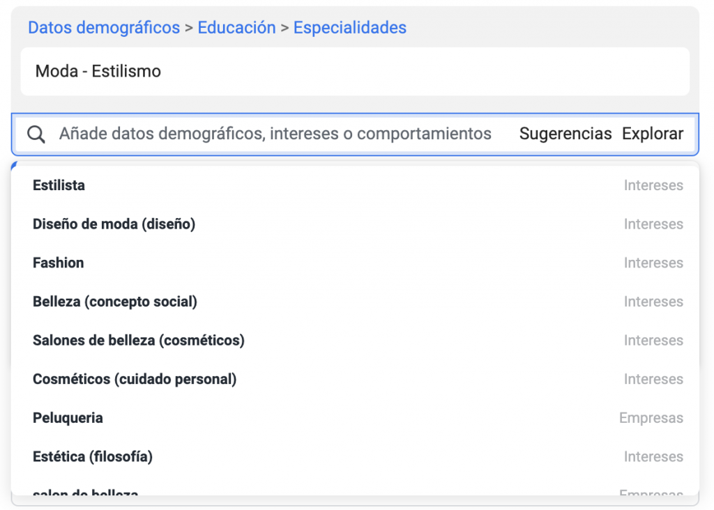Choose Cosméticos (cuidado personal) from suggestions
714x510 pixels.
pyautogui.click(x=135, y=379)
